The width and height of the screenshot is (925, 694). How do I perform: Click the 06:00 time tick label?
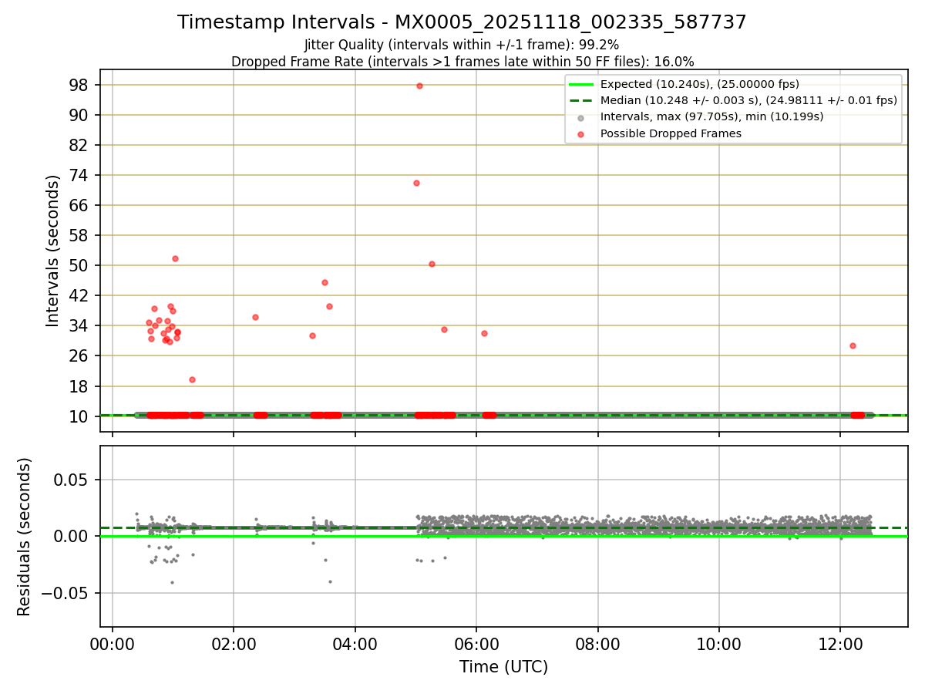[x=476, y=643]
